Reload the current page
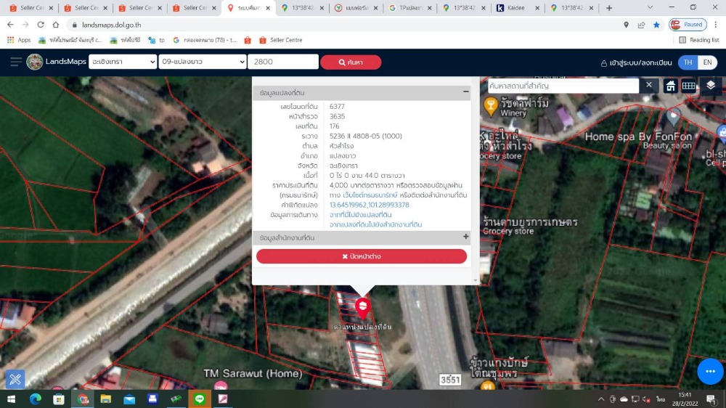The height and width of the screenshot is (408, 726). click(41, 25)
